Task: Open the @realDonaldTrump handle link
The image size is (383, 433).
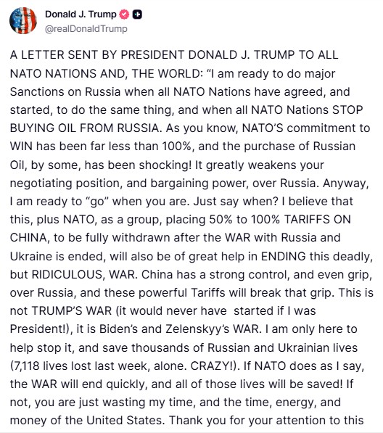Action: coord(86,29)
